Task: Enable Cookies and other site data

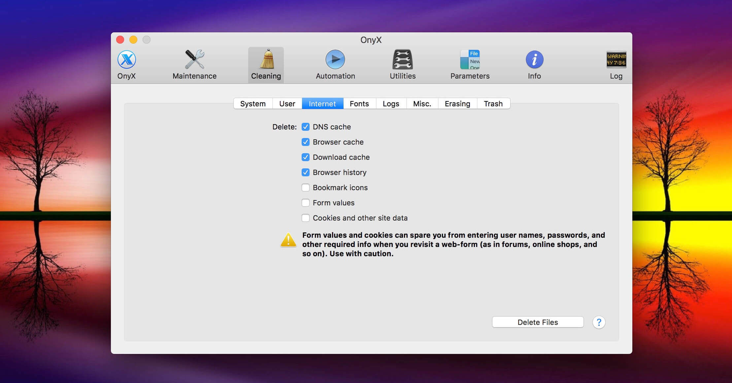Action: pos(306,218)
